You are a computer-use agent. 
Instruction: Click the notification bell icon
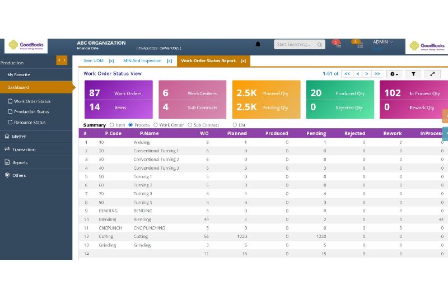tap(258, 44)
